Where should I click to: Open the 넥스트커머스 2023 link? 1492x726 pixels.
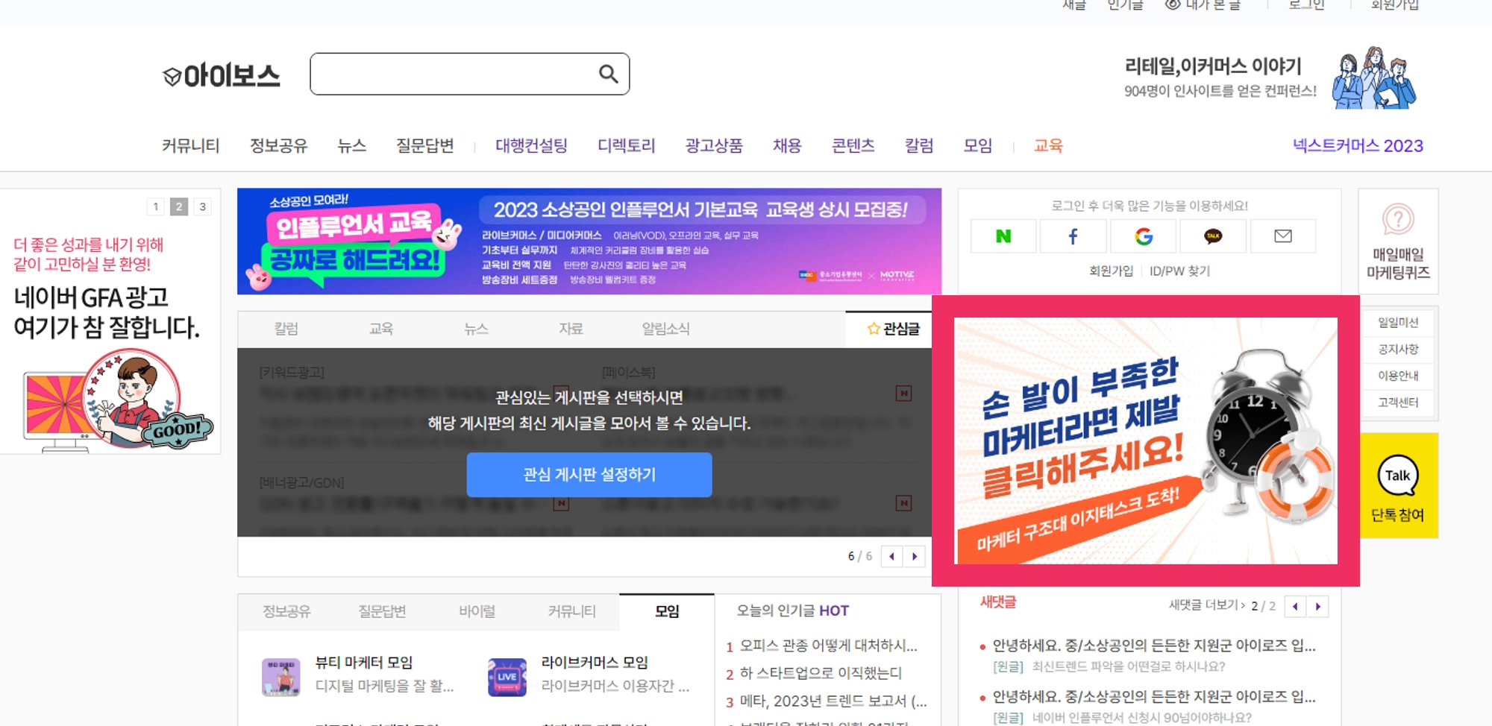pyautogui.click(x=1358, y=145)
